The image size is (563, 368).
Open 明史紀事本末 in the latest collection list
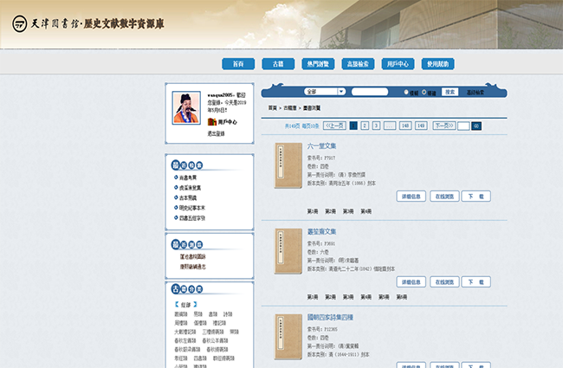192,208
